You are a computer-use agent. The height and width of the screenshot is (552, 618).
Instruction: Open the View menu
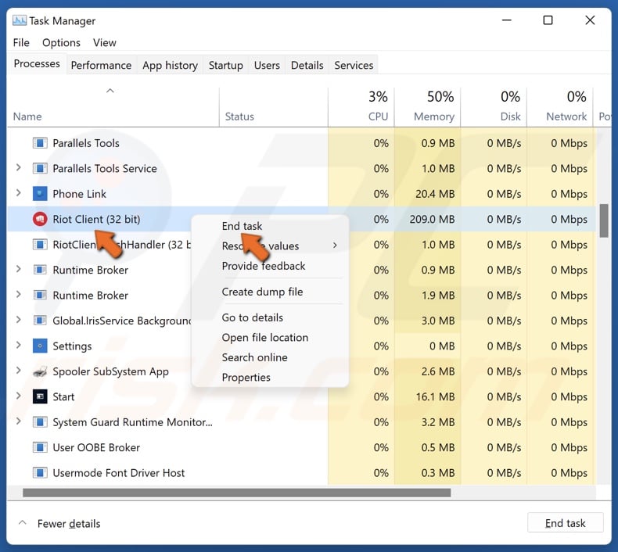pos(105,42)
